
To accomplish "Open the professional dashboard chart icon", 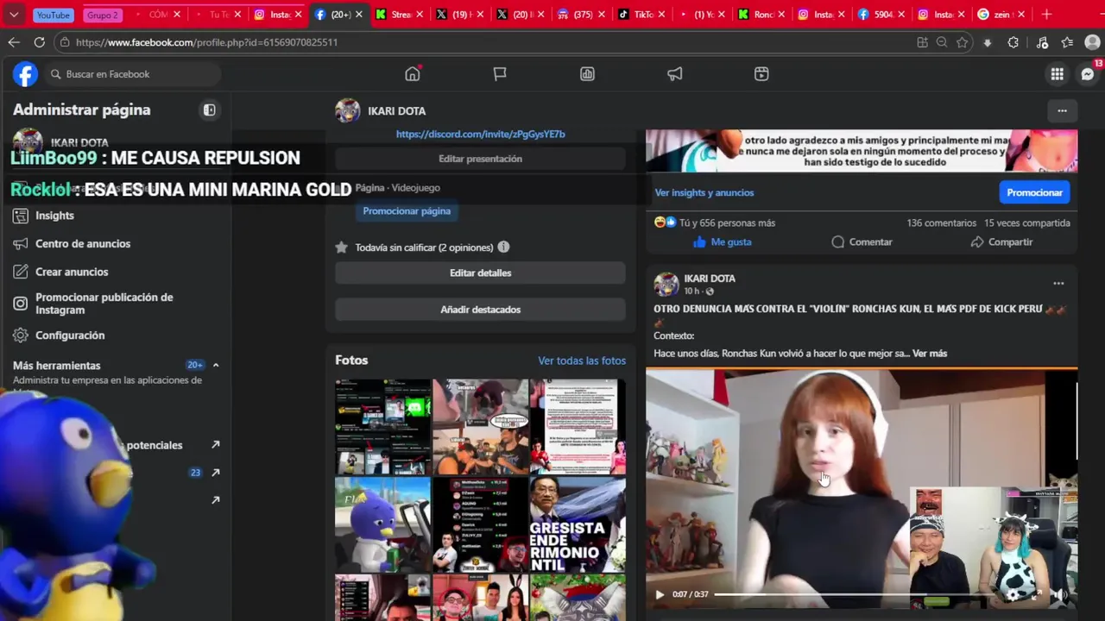I will coord(587,74).
